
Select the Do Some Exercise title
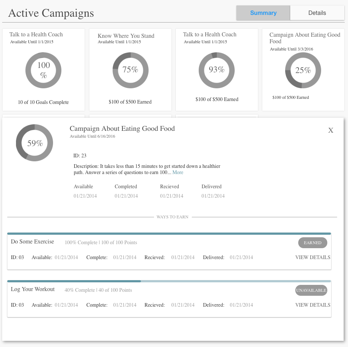pos(32,242)
